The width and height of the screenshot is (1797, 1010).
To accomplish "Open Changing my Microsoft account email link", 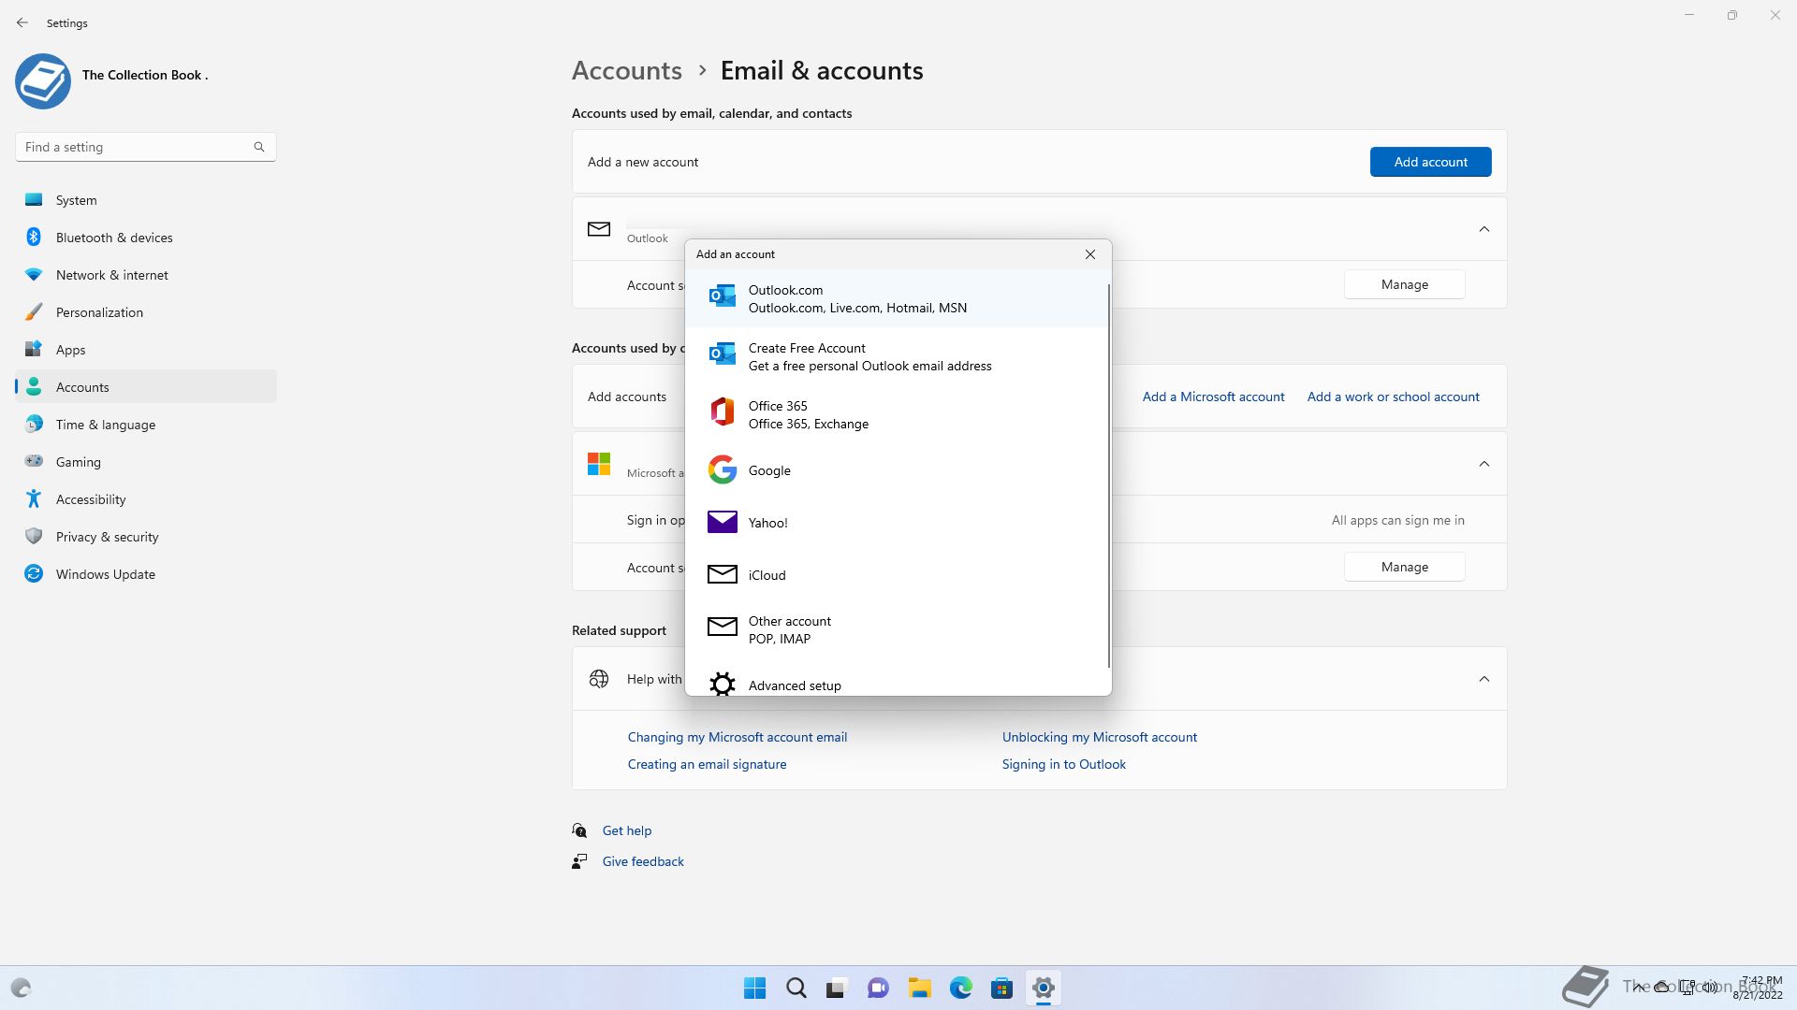I will click(738, 737).
